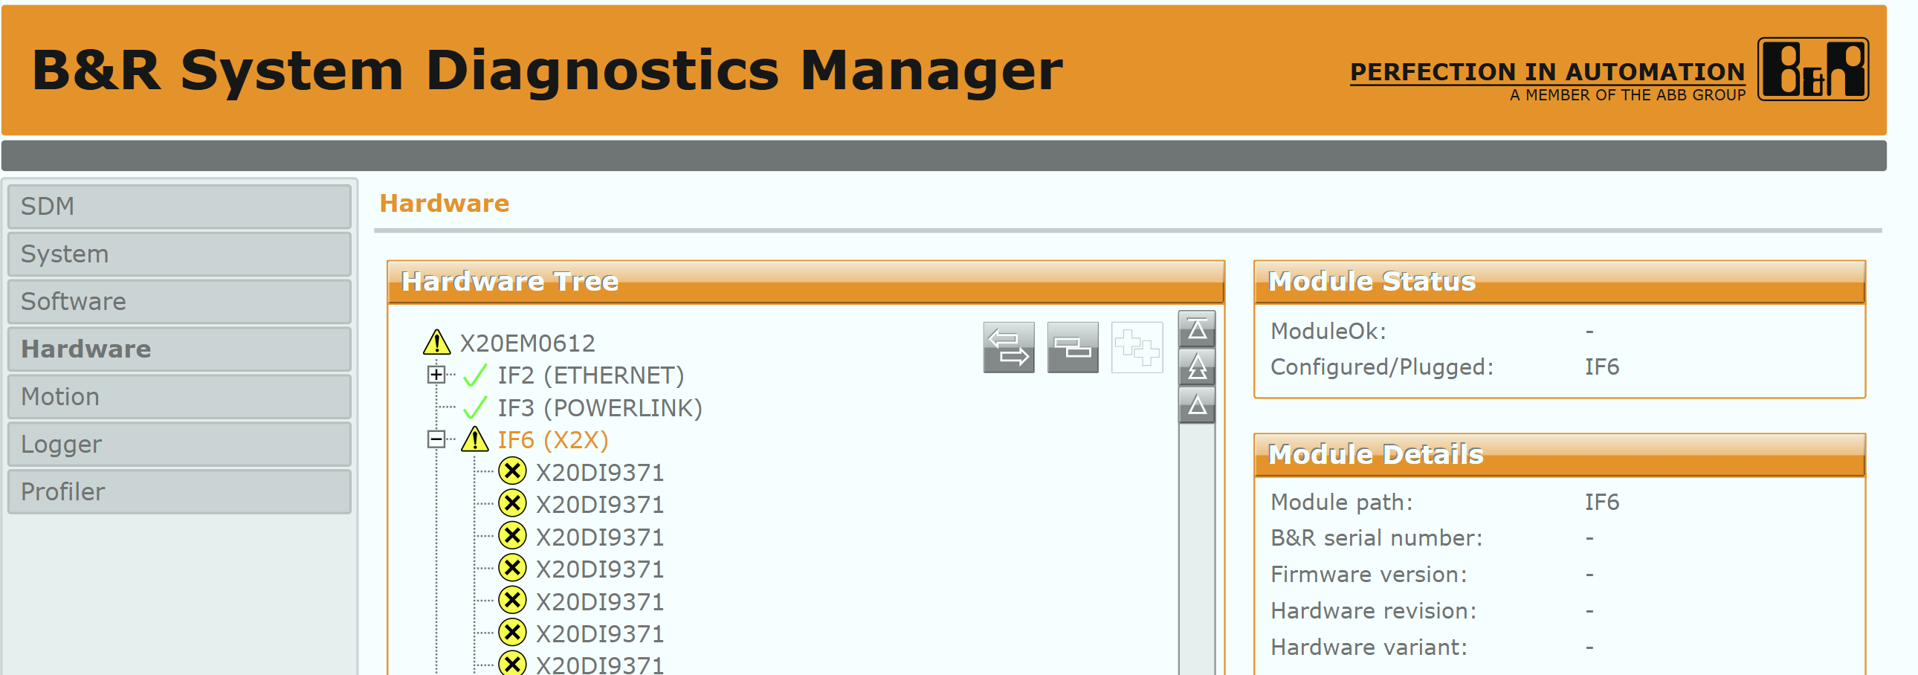Click the B&R logo in the header
Image resolution: width=1918 pixels, height=675 pixels.
[1812, 69]
